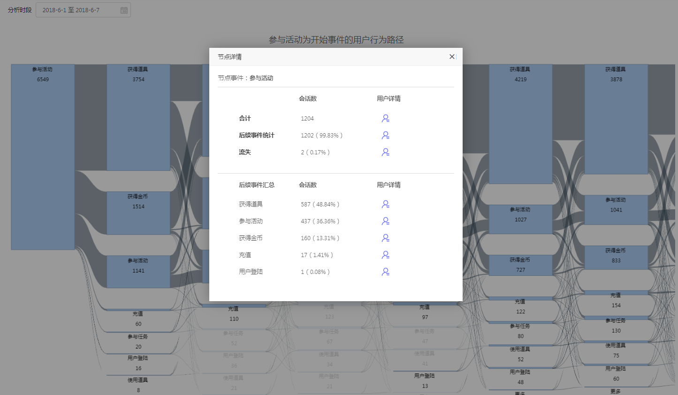Select the 获得道具 3878 node
Viewport: 678px width, 395px height.
click(x=616, y=119)
